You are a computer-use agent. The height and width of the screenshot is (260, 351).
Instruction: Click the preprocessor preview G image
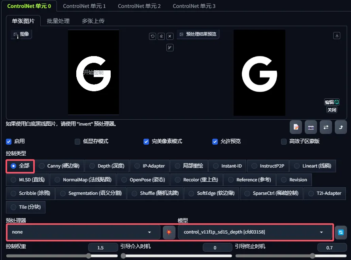point(259,73)
